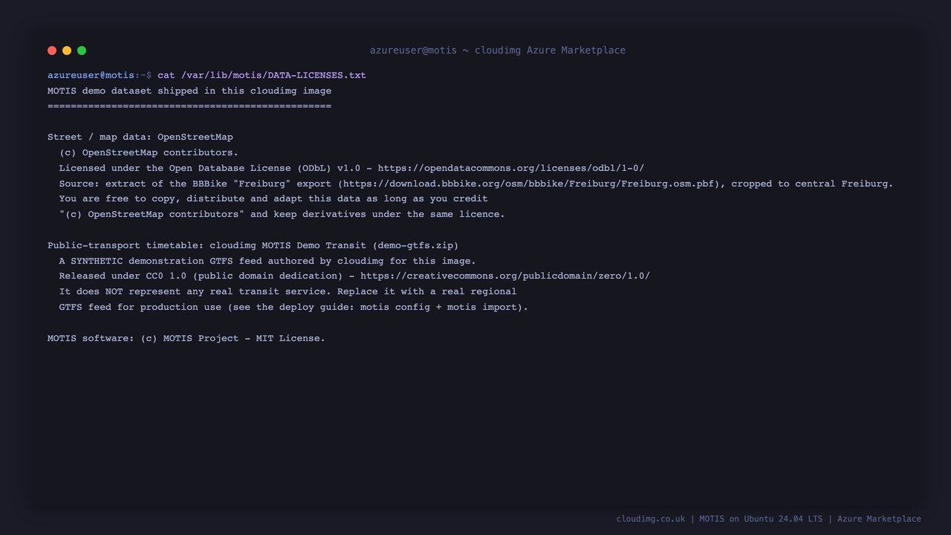Viewport: 951px width, 535px height.
Task: Click the text 'Released under CC0 1.0 (public domain dedication)'
Action: coord(201,276)
